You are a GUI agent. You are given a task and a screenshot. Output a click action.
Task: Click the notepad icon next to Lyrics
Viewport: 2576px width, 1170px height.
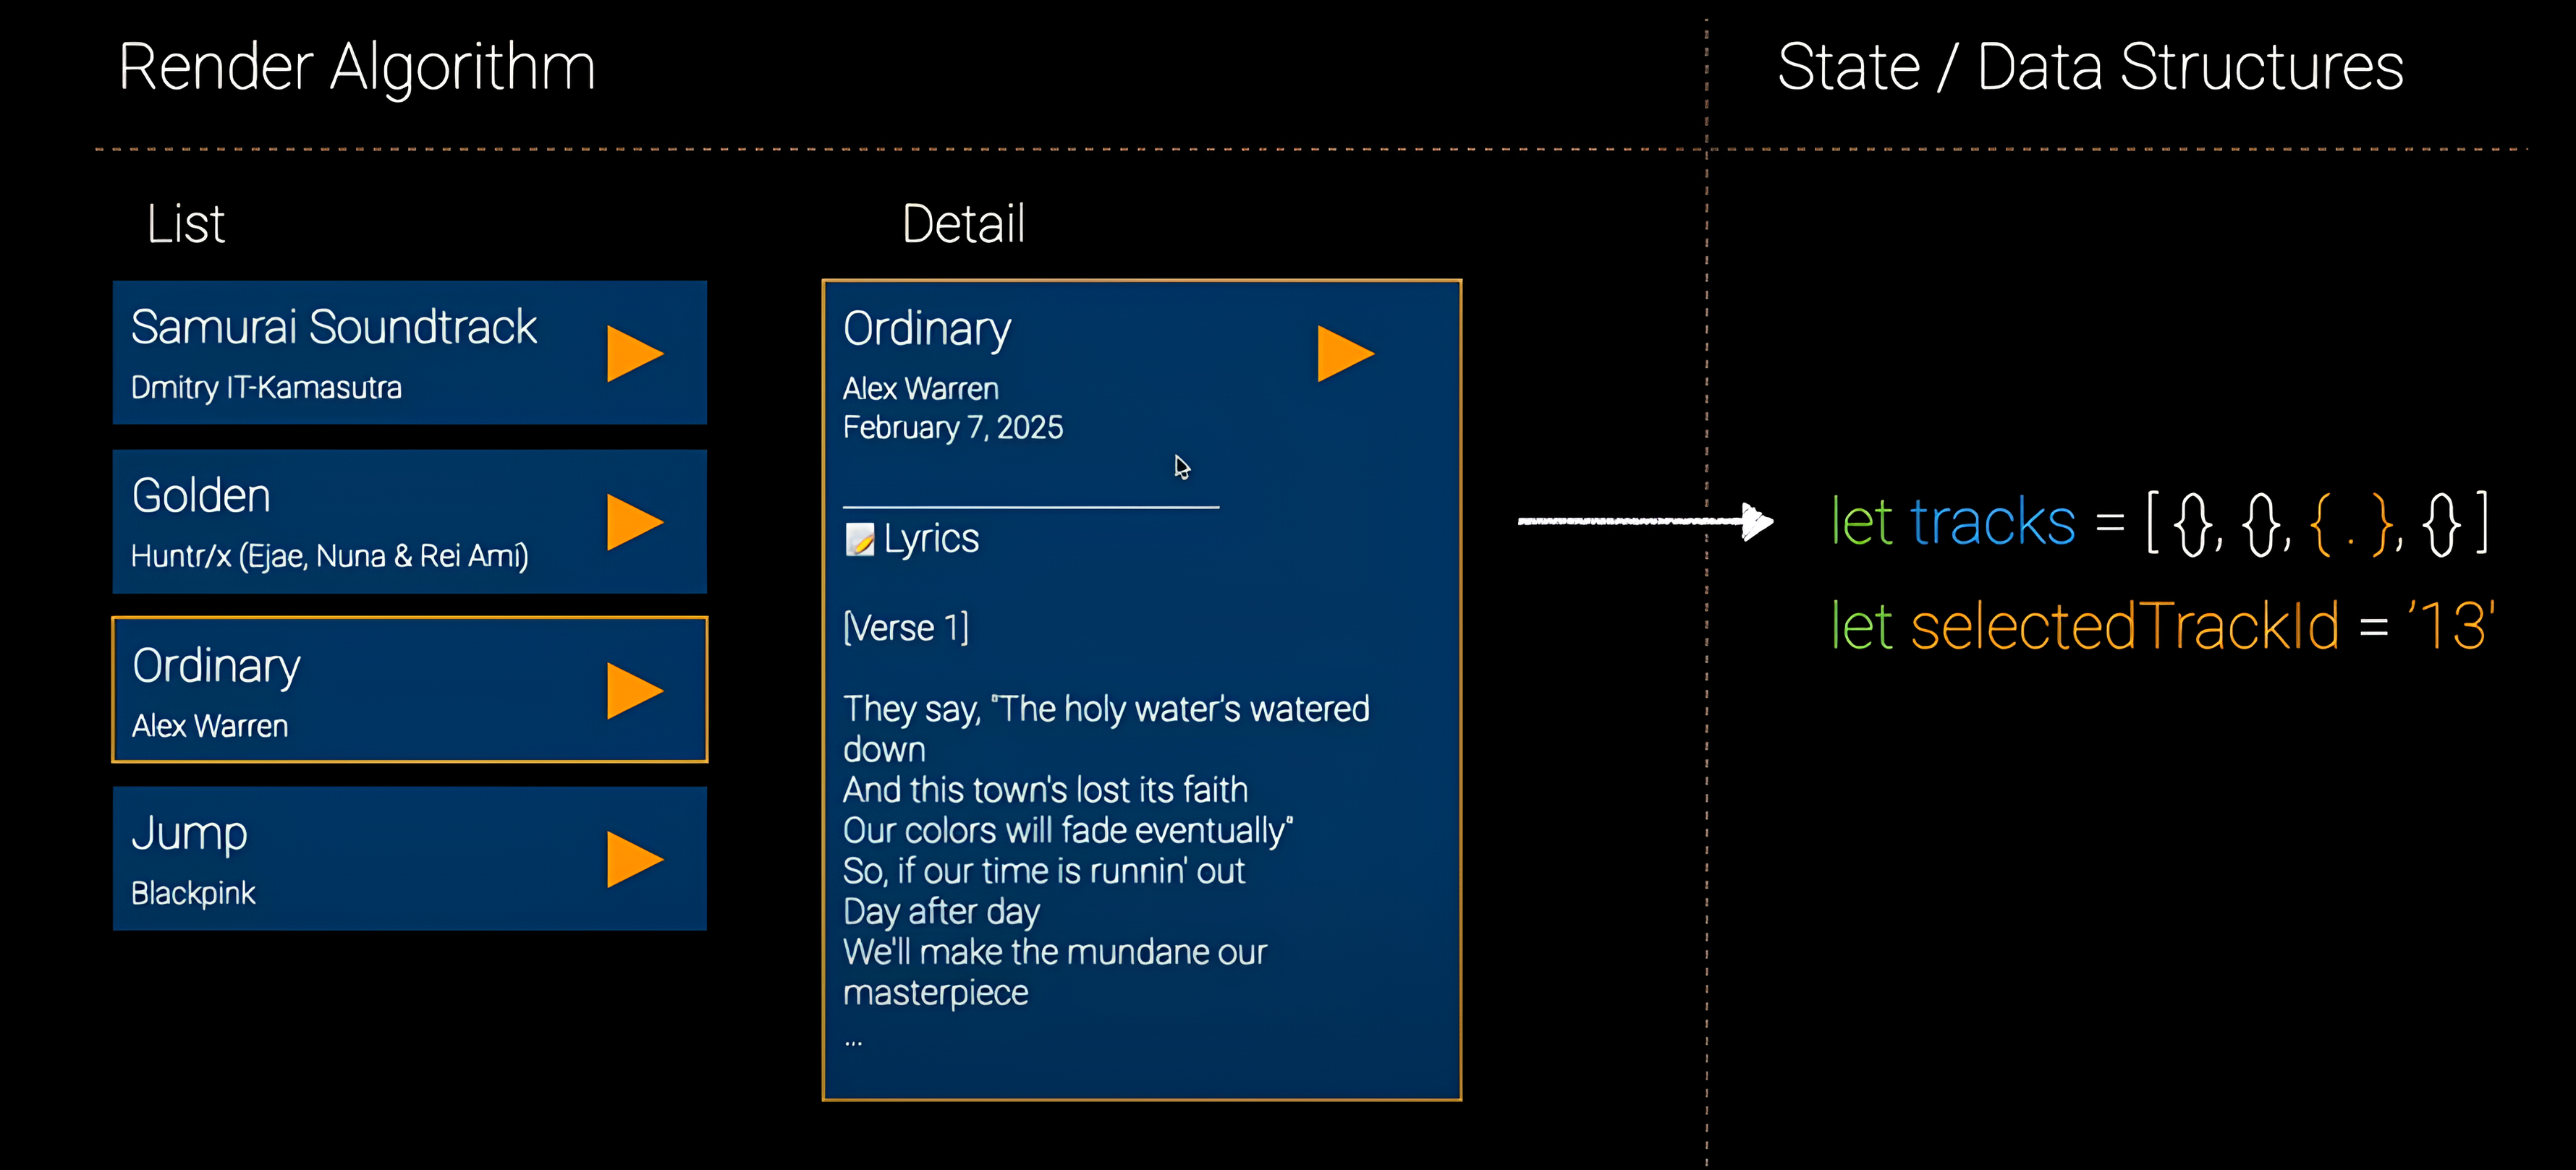pyautogui.click(x=859, y=539)
